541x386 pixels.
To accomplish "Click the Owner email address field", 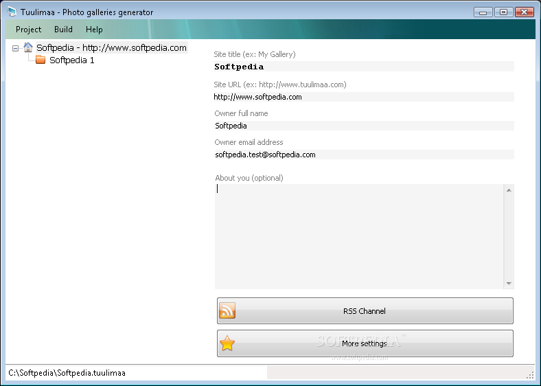I will coord(364,155).
